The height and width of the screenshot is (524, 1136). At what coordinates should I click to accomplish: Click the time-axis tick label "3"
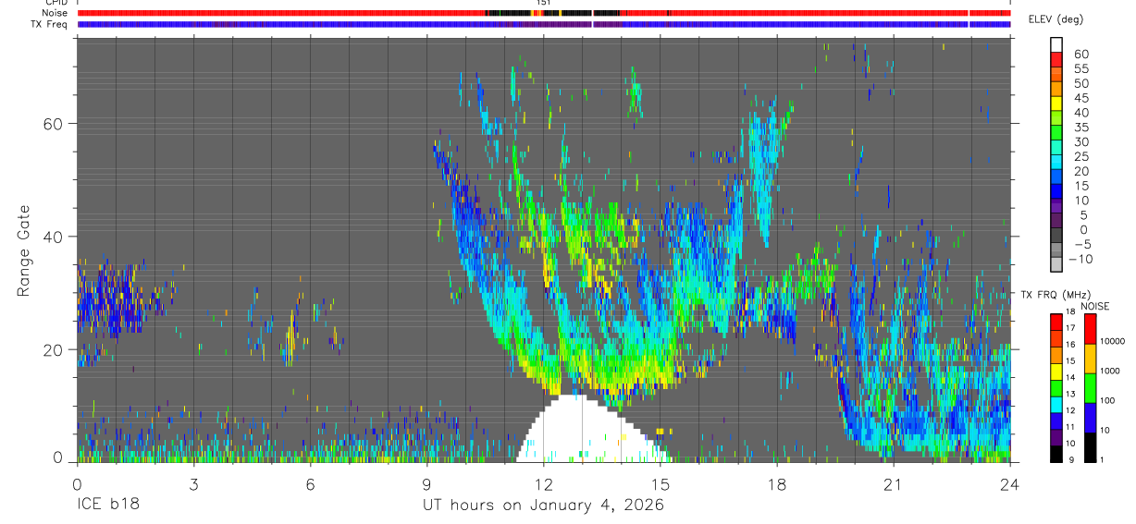coord(193,483)
